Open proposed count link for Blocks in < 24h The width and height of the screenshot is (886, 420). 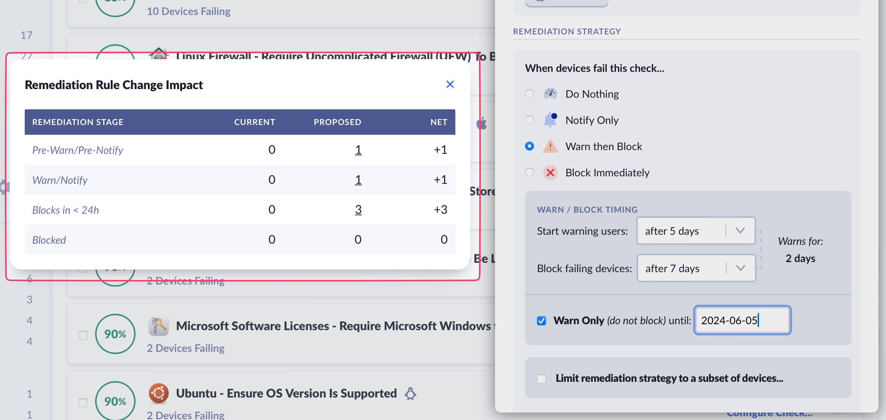pos(358,210)
